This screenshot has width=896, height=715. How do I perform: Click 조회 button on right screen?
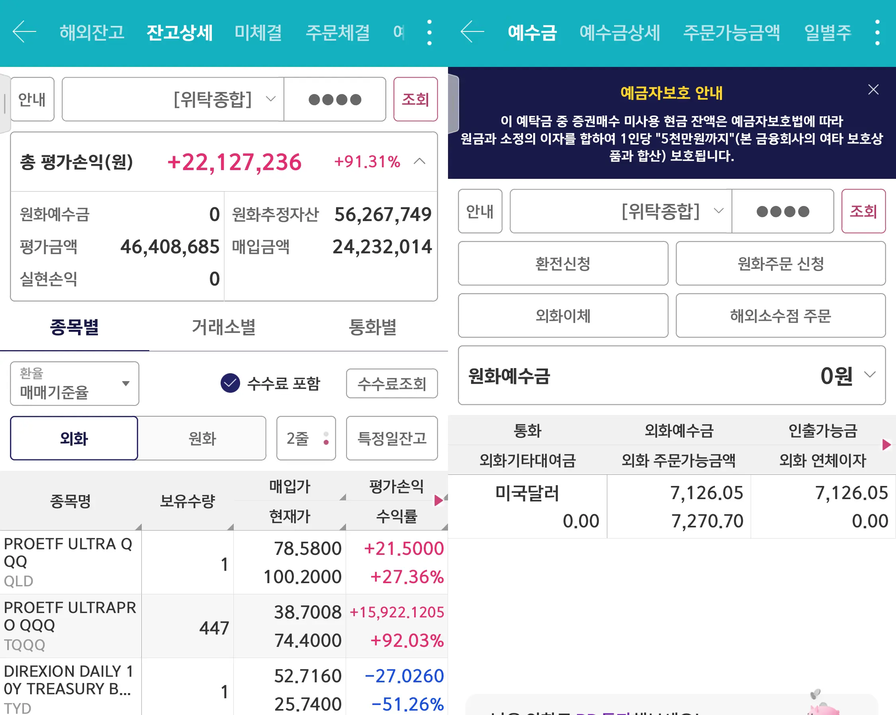[864, 211]
